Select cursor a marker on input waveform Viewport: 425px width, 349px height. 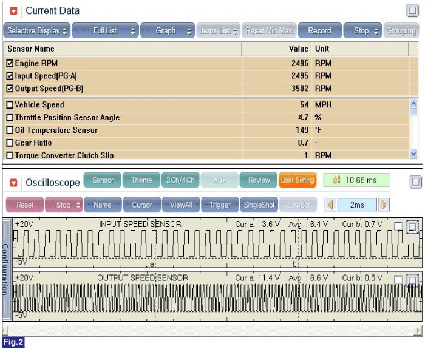click(x=152, y=265)
